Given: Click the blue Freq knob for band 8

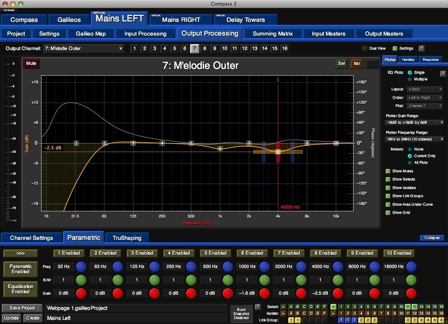Looking at the screenshot, I should click(338, 267).
